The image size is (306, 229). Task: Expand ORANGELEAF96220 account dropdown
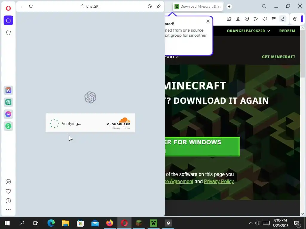click(x=248, y=31)
